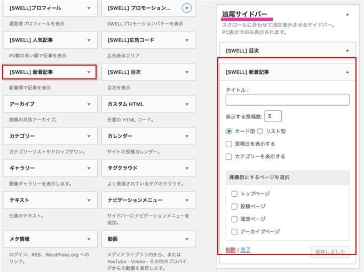Screen dimensions: 364x272
Task: Enable カテゴリーを表示する checkbox
Action: (229, 156)
